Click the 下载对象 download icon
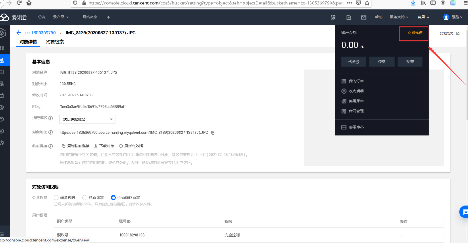468x243 pixels. tap(96, 146)
